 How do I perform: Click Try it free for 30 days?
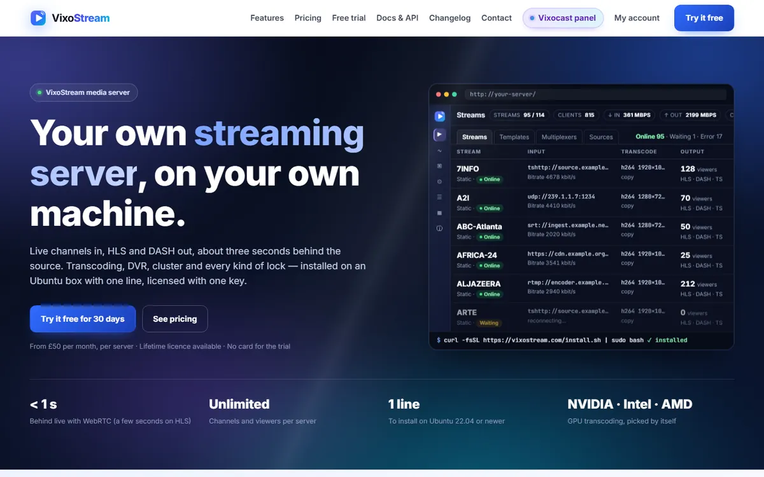(x=83, y=319)
